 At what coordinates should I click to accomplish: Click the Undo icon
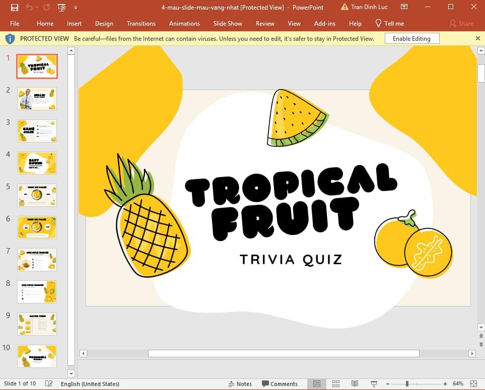click(29, 7)
